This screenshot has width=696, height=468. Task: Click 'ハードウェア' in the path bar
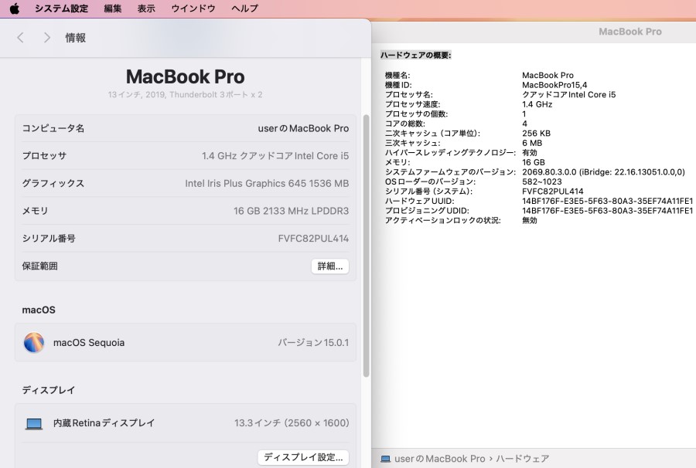tap(523, 459)
